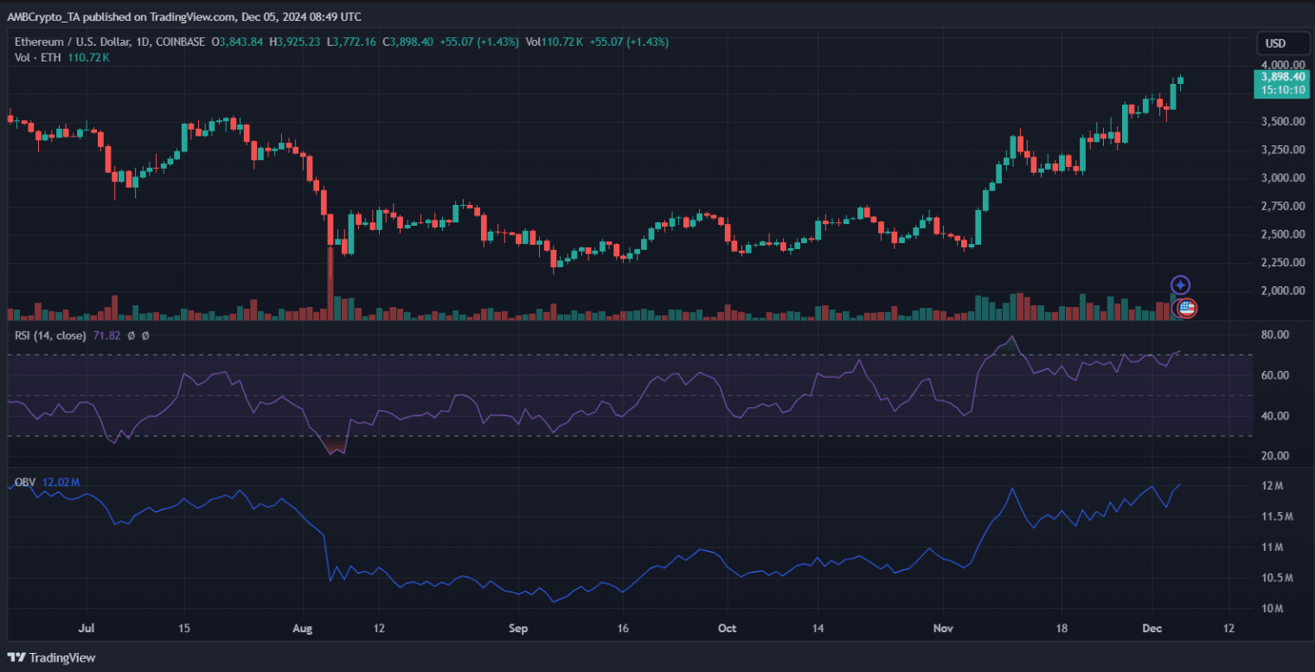Click the Nov date label on time axis

tap(942, 628)
